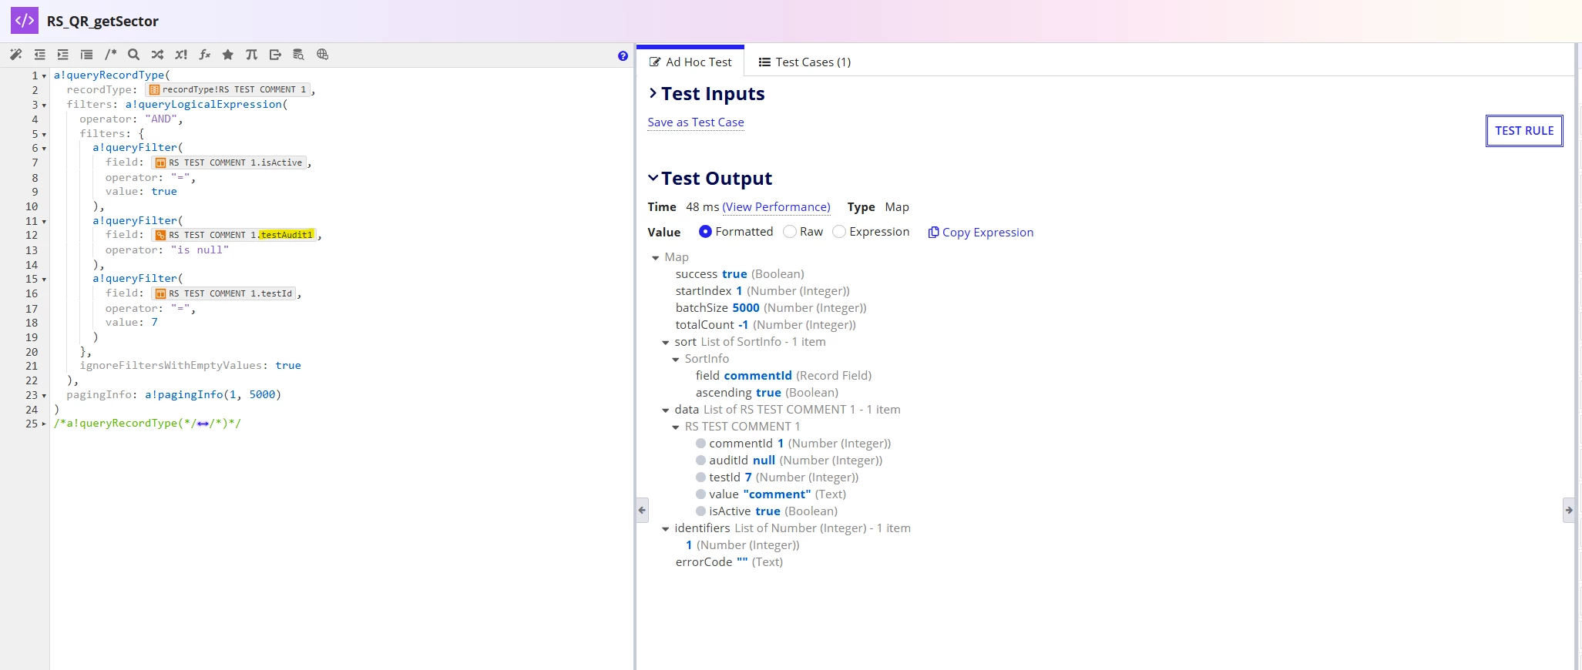Click the star toolbar icon
The width and height of the screenshot is (1582, 670).
click(227, 55)
